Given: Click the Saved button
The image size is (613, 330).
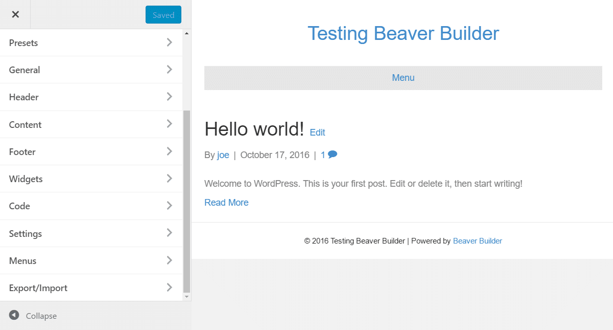Looking at the screenshot, I should tap(163, 15).
